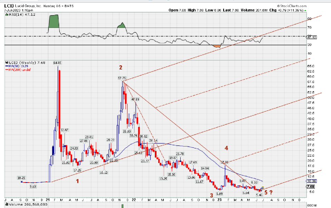Click the 'Lucid Group, Inc.' company name
Screen dimensions: 331x208
tap(28, 6)
